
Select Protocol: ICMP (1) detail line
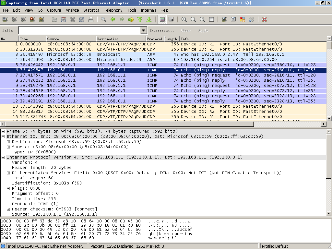35,204
